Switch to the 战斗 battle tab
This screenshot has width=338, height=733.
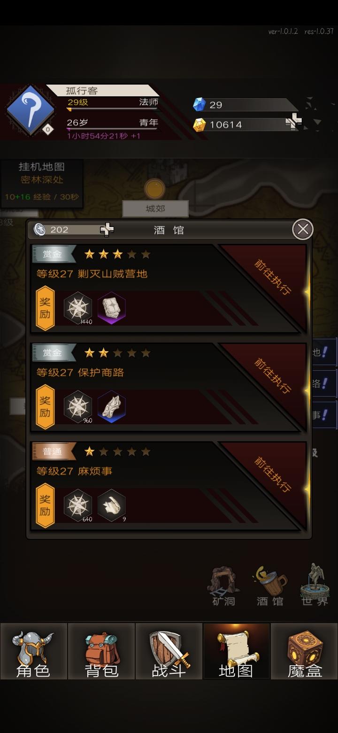point(169,651)
